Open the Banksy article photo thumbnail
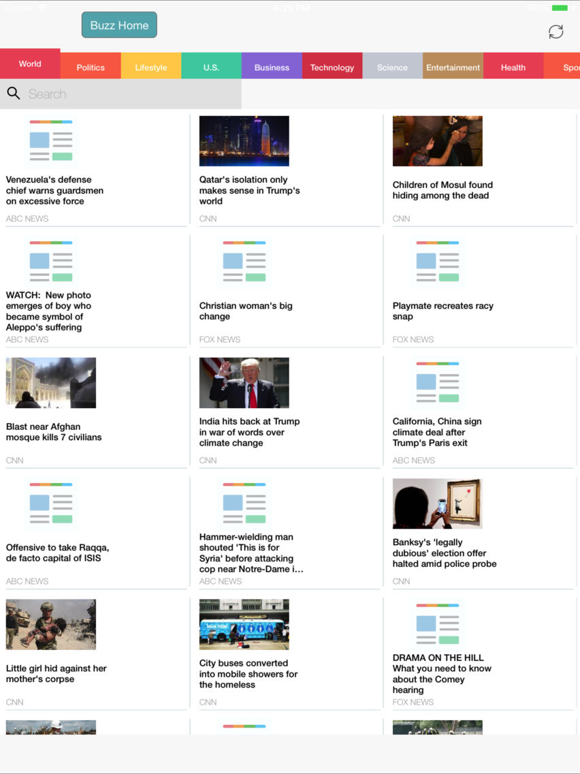Viewport: 580px width, 774px height. (x=437, y=504)
